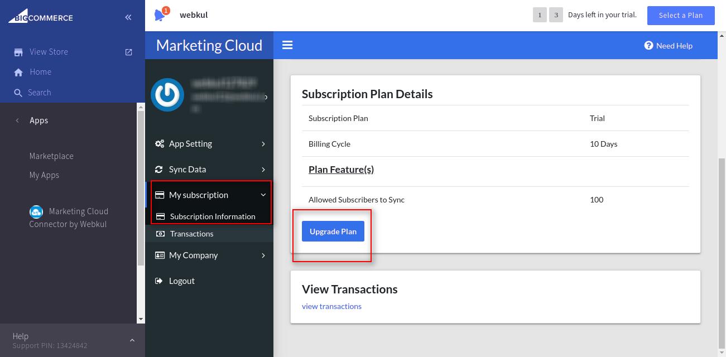Click the Plan Feature(s) heading

click(341, 170)
